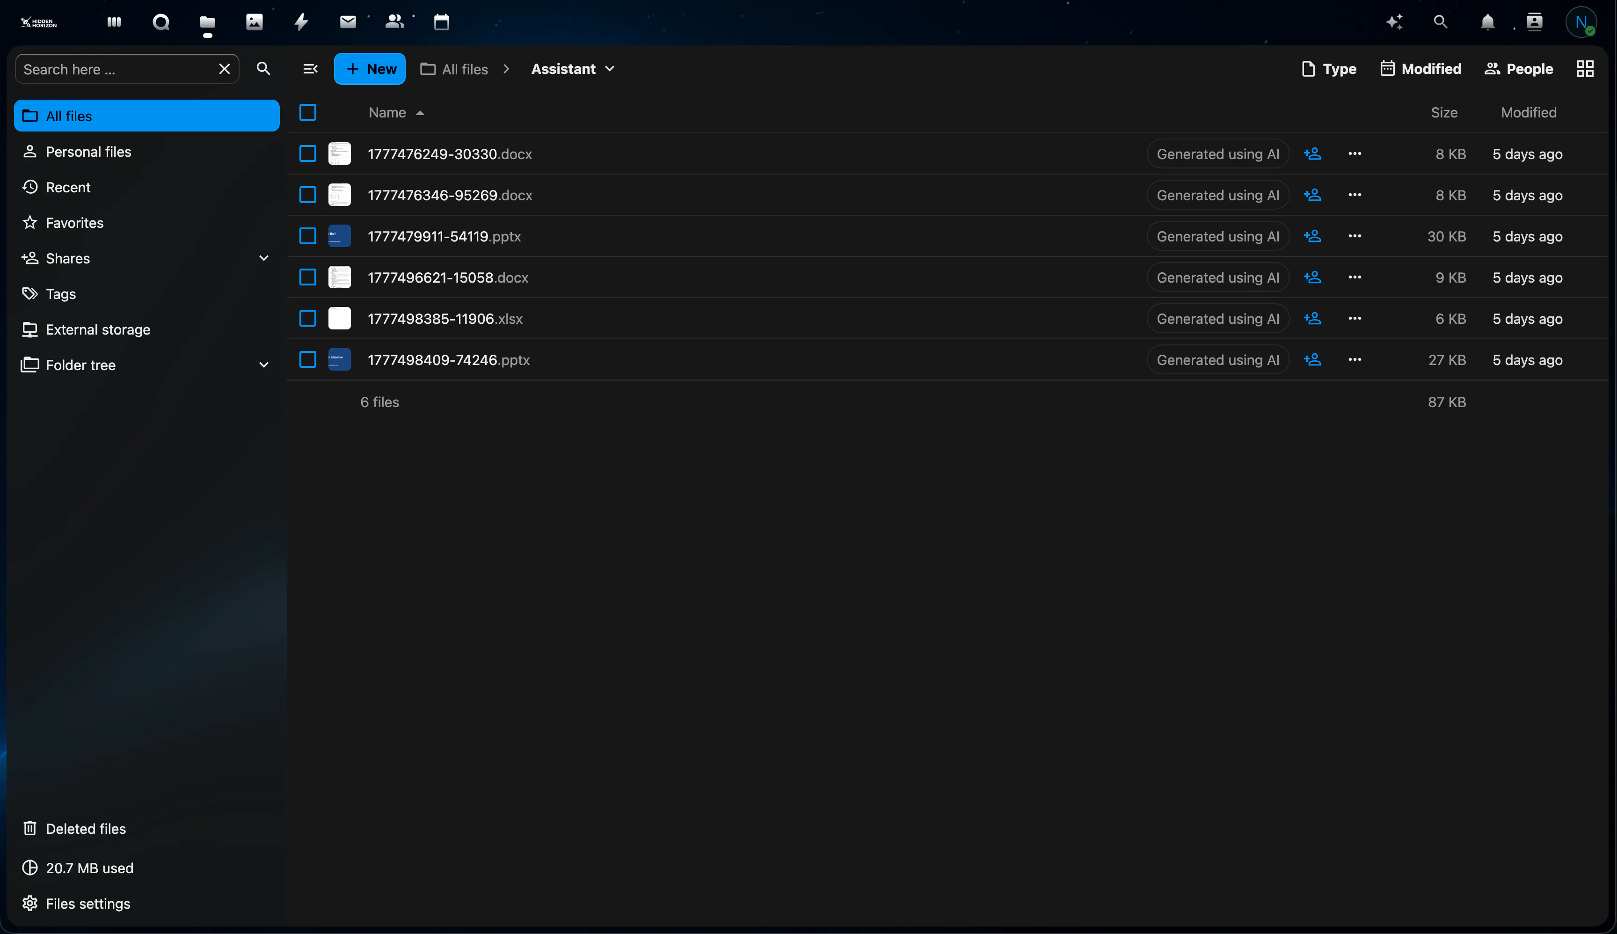Screen dimensions: 1617x934
Task: Sort by Modified column header
Action: [x=1529, y=112]
